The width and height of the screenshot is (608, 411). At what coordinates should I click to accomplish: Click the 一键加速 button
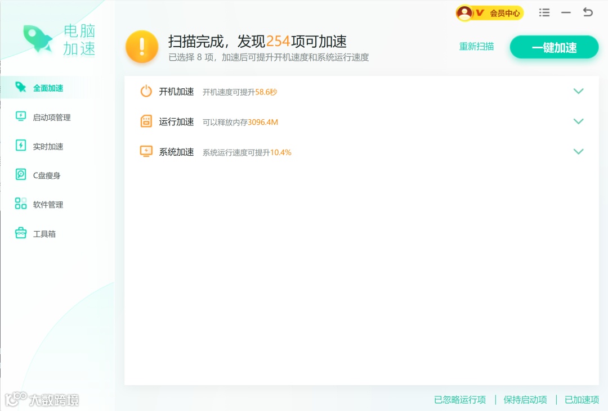point(554,47)
